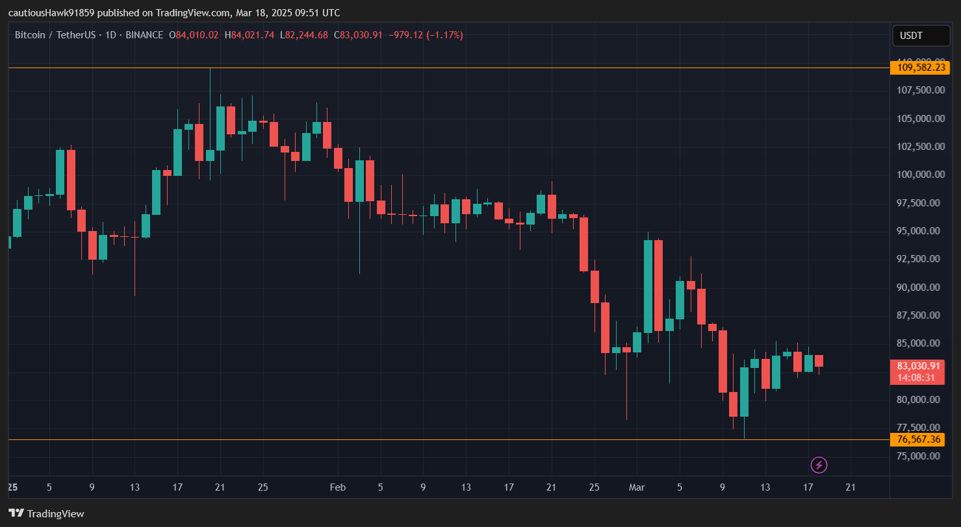Click the red 83,030.91 last price label
961x527 pixels.
pos(918,367)
